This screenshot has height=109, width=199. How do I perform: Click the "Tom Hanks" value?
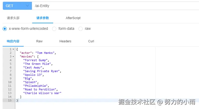(x=45, y=53)
